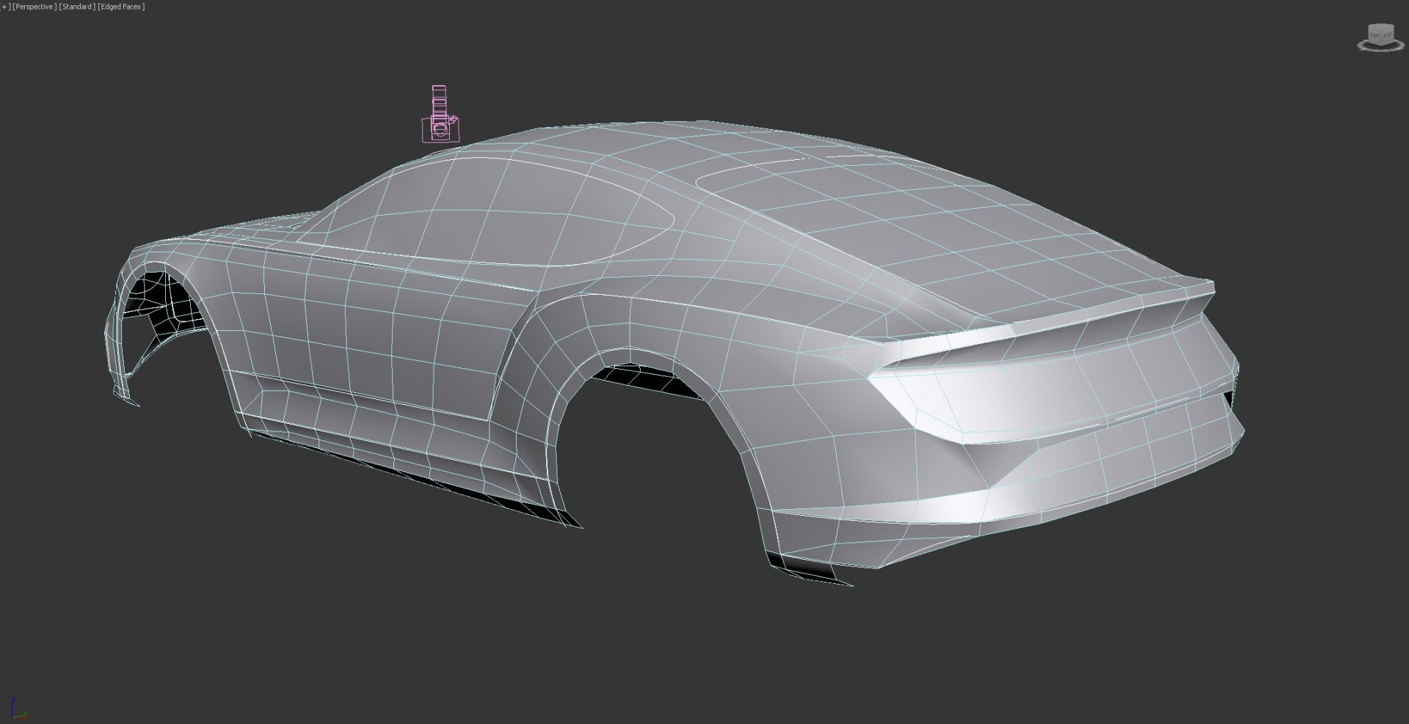Click the pink camera's lens barrel

pos(439,98)
